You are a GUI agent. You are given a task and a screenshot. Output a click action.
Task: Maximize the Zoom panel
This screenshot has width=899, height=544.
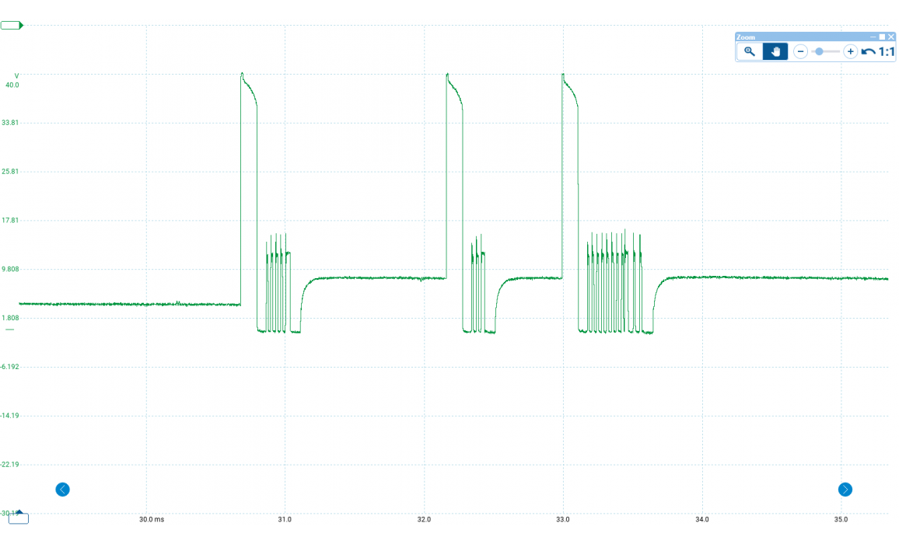882,37
